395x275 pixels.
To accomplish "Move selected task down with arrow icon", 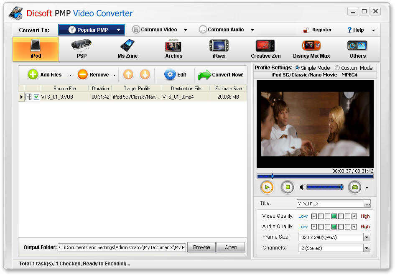I will pyautogui.click(x=145, y=74).
